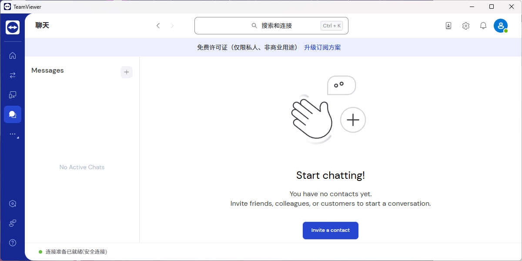Open the address book contacts icon
Viewport: 522px width, 261px height.
448,26
